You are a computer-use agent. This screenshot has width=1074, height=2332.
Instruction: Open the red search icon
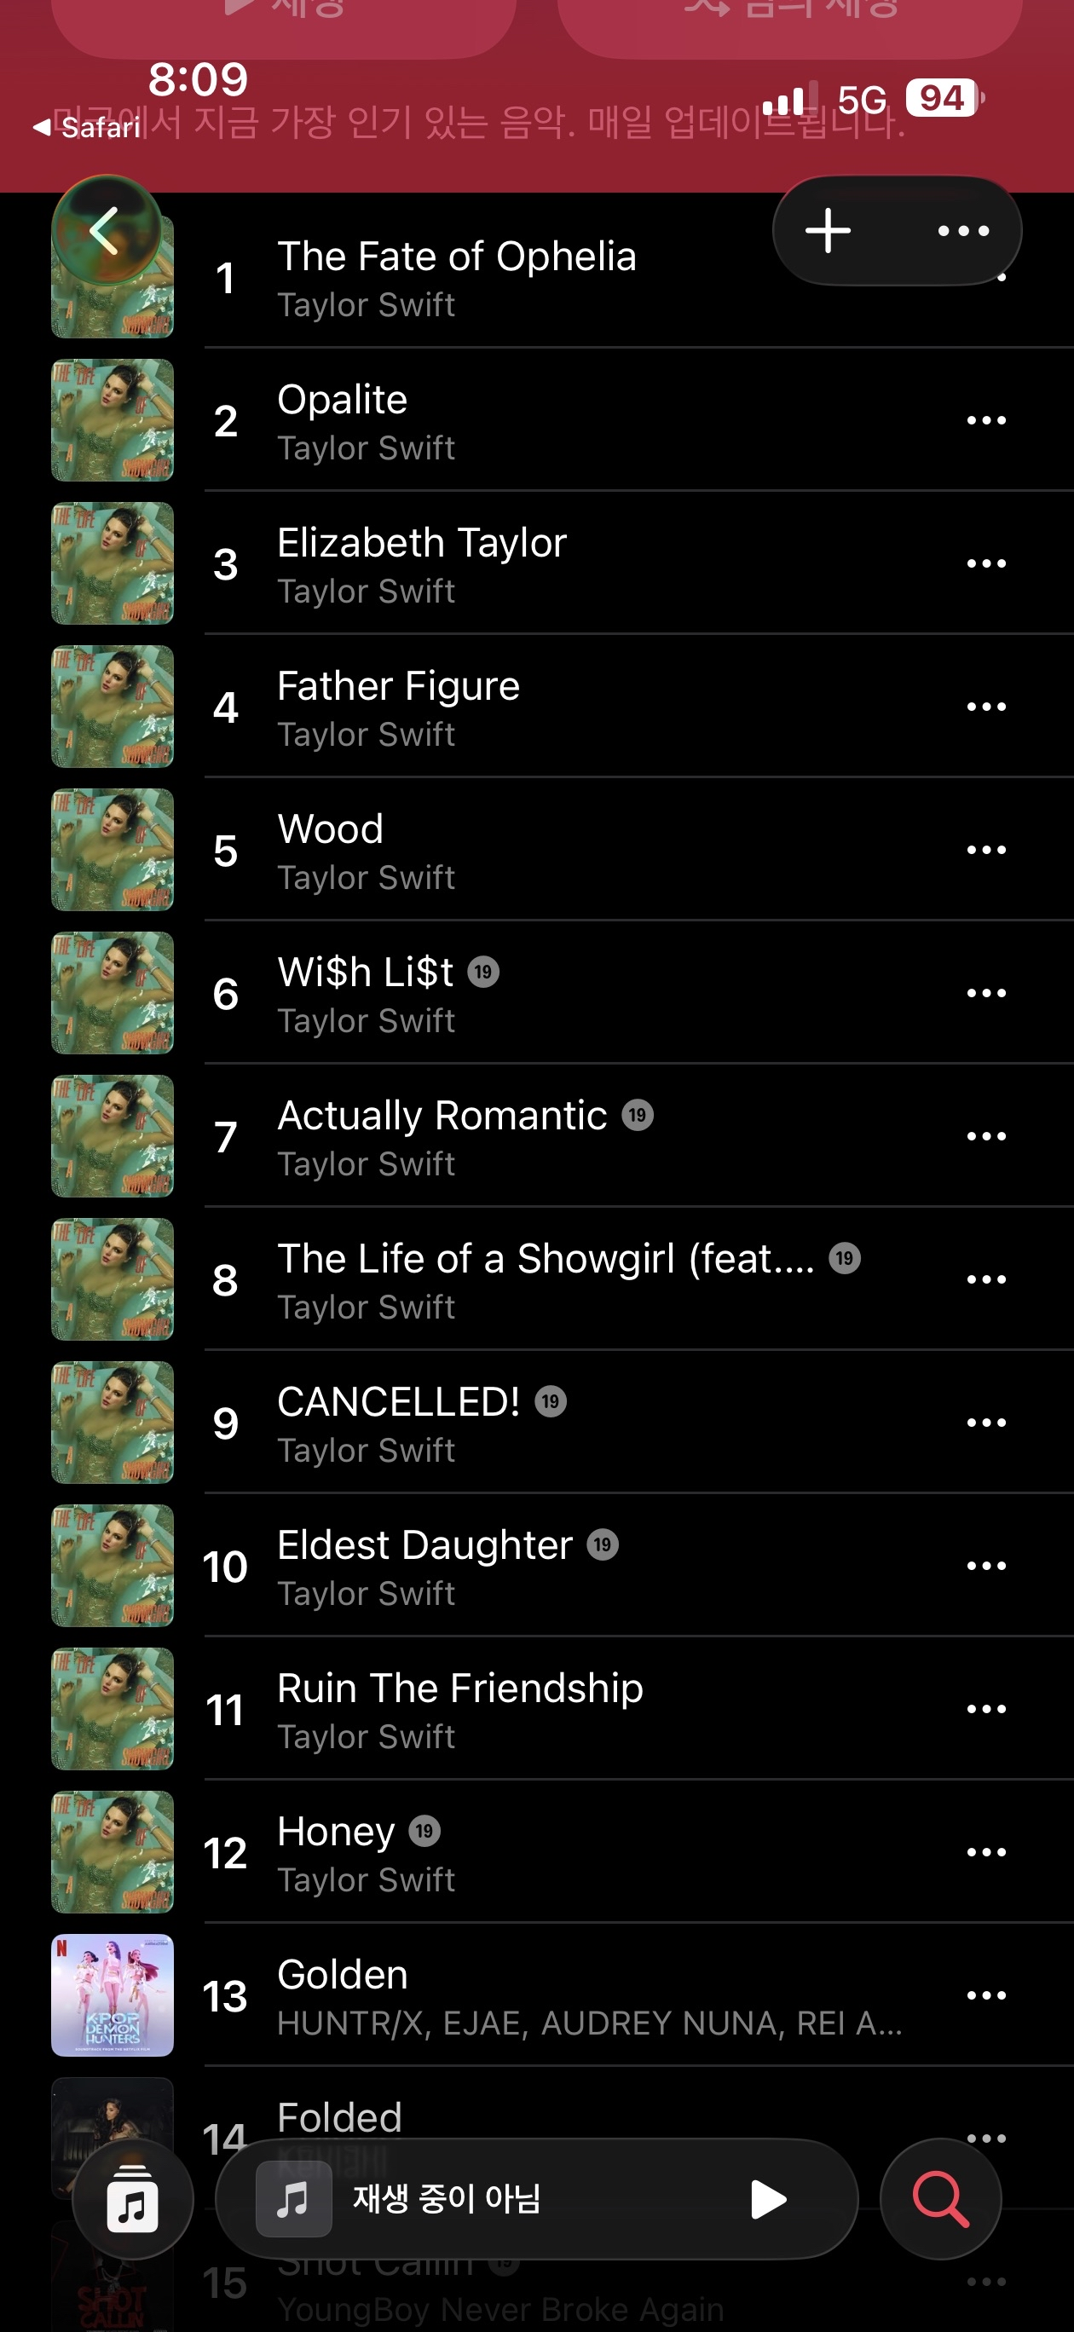tap(941, 2198)
